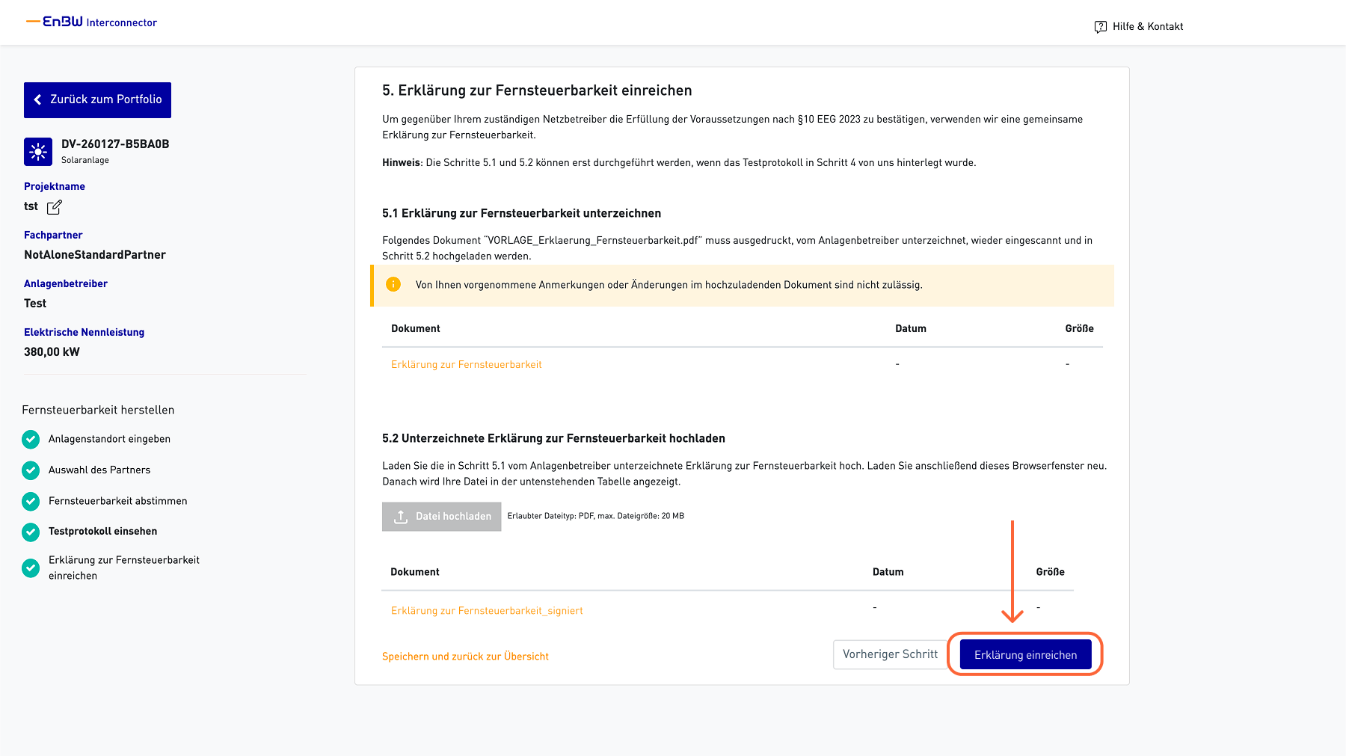Open Hilfe & Kontakt link
This screenshot has height=756, width=1346.
pos(1147,27)
